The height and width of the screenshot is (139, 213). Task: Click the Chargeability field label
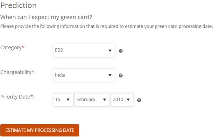(x=18, y=72)
